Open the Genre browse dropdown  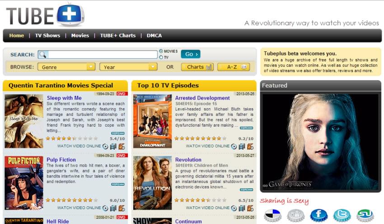coord(66,67)
